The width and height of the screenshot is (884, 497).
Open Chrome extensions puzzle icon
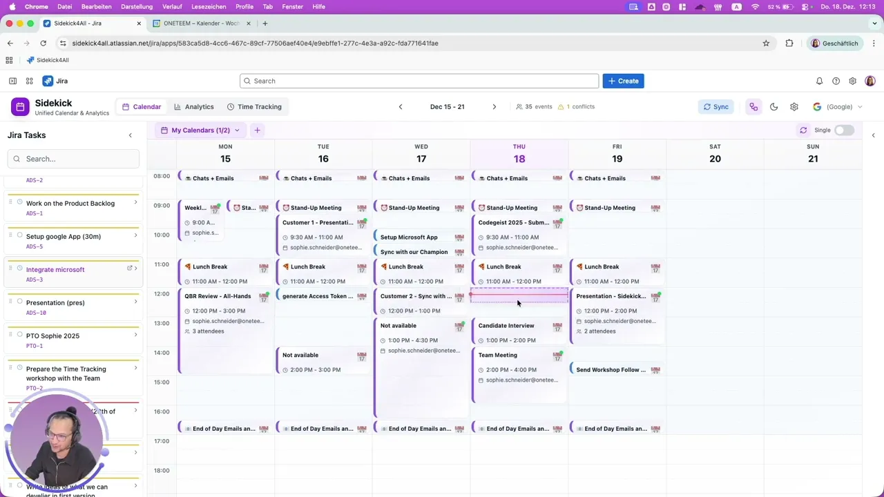(789, 43)
